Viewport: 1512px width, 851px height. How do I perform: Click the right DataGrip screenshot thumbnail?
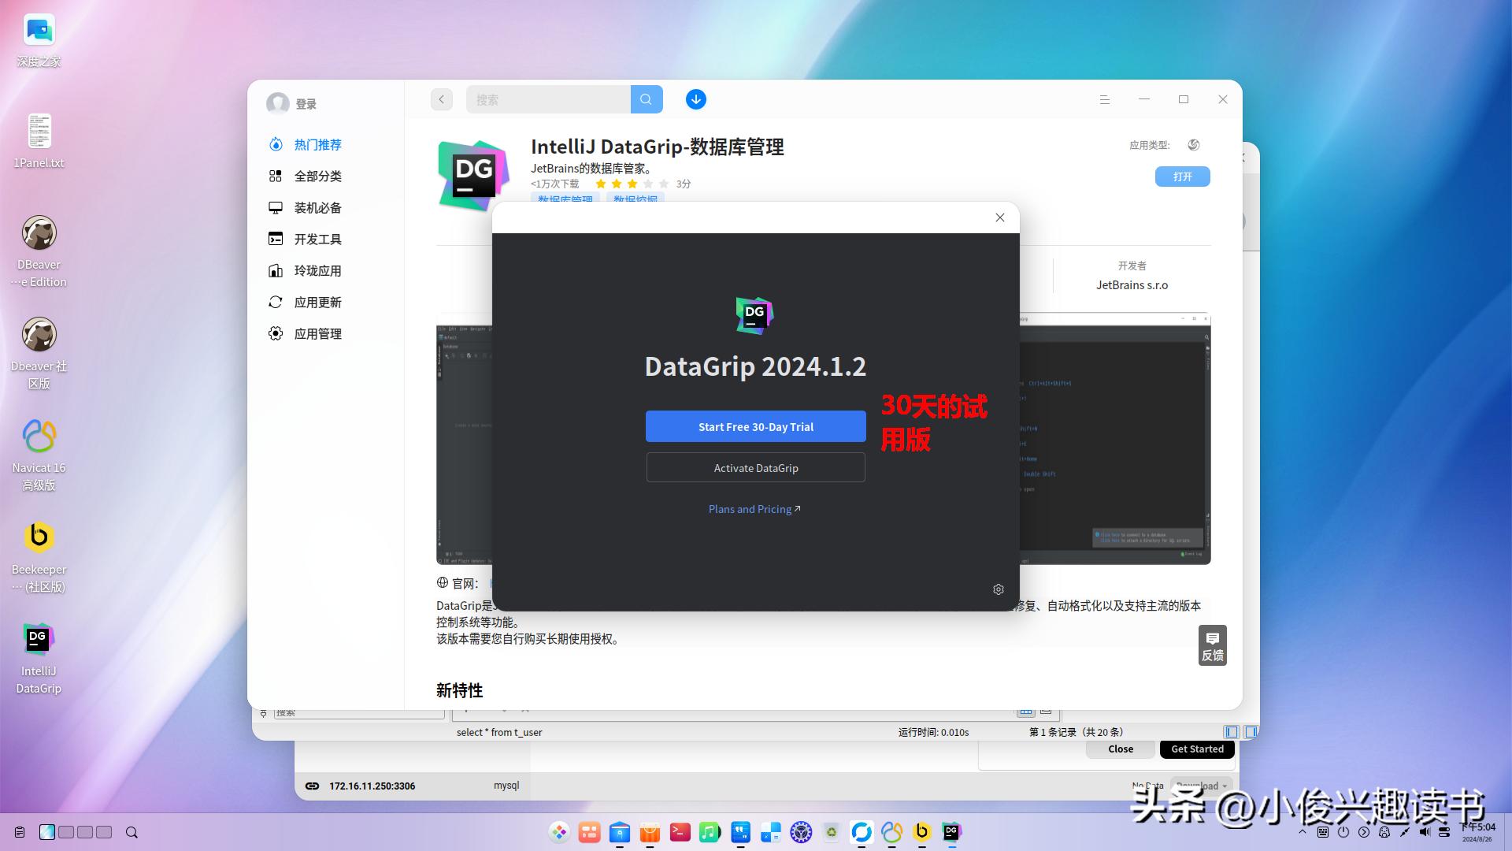[1115, 440]
